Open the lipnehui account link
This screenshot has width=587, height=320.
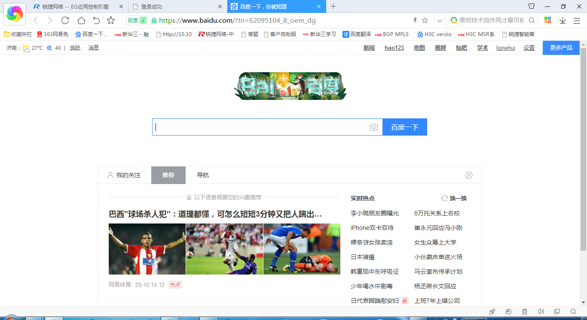click(506, 48)
